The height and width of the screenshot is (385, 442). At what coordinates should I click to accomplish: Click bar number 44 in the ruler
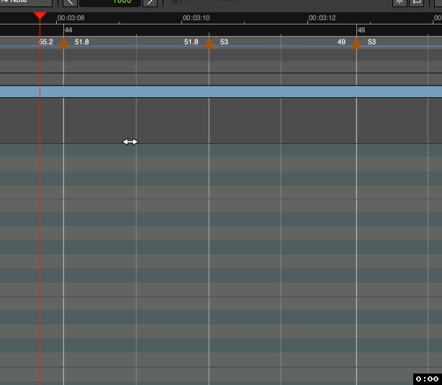tap(68, 30)
